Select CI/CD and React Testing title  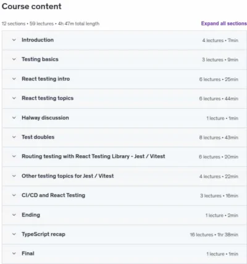(53, 195)
